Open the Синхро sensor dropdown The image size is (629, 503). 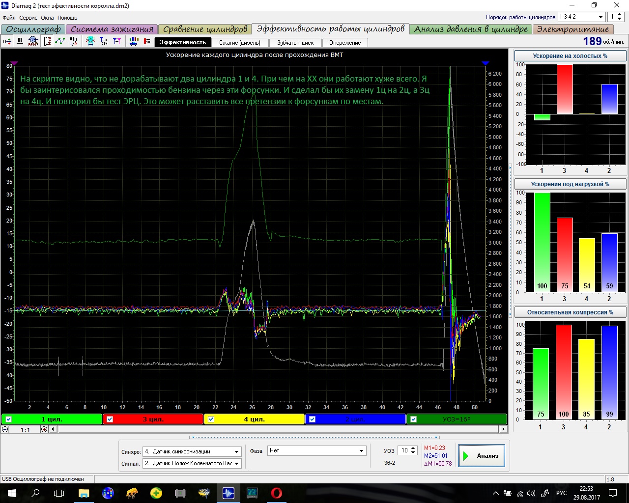pos(192,451)
